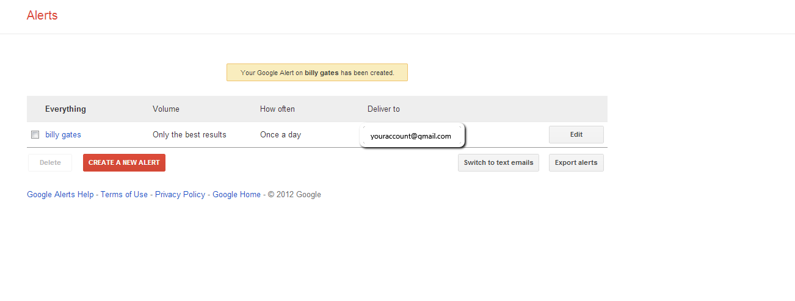The height and width of the screenshot is (301, 795).
Task: Select the Only the best results text
Action: click(189, 135)
